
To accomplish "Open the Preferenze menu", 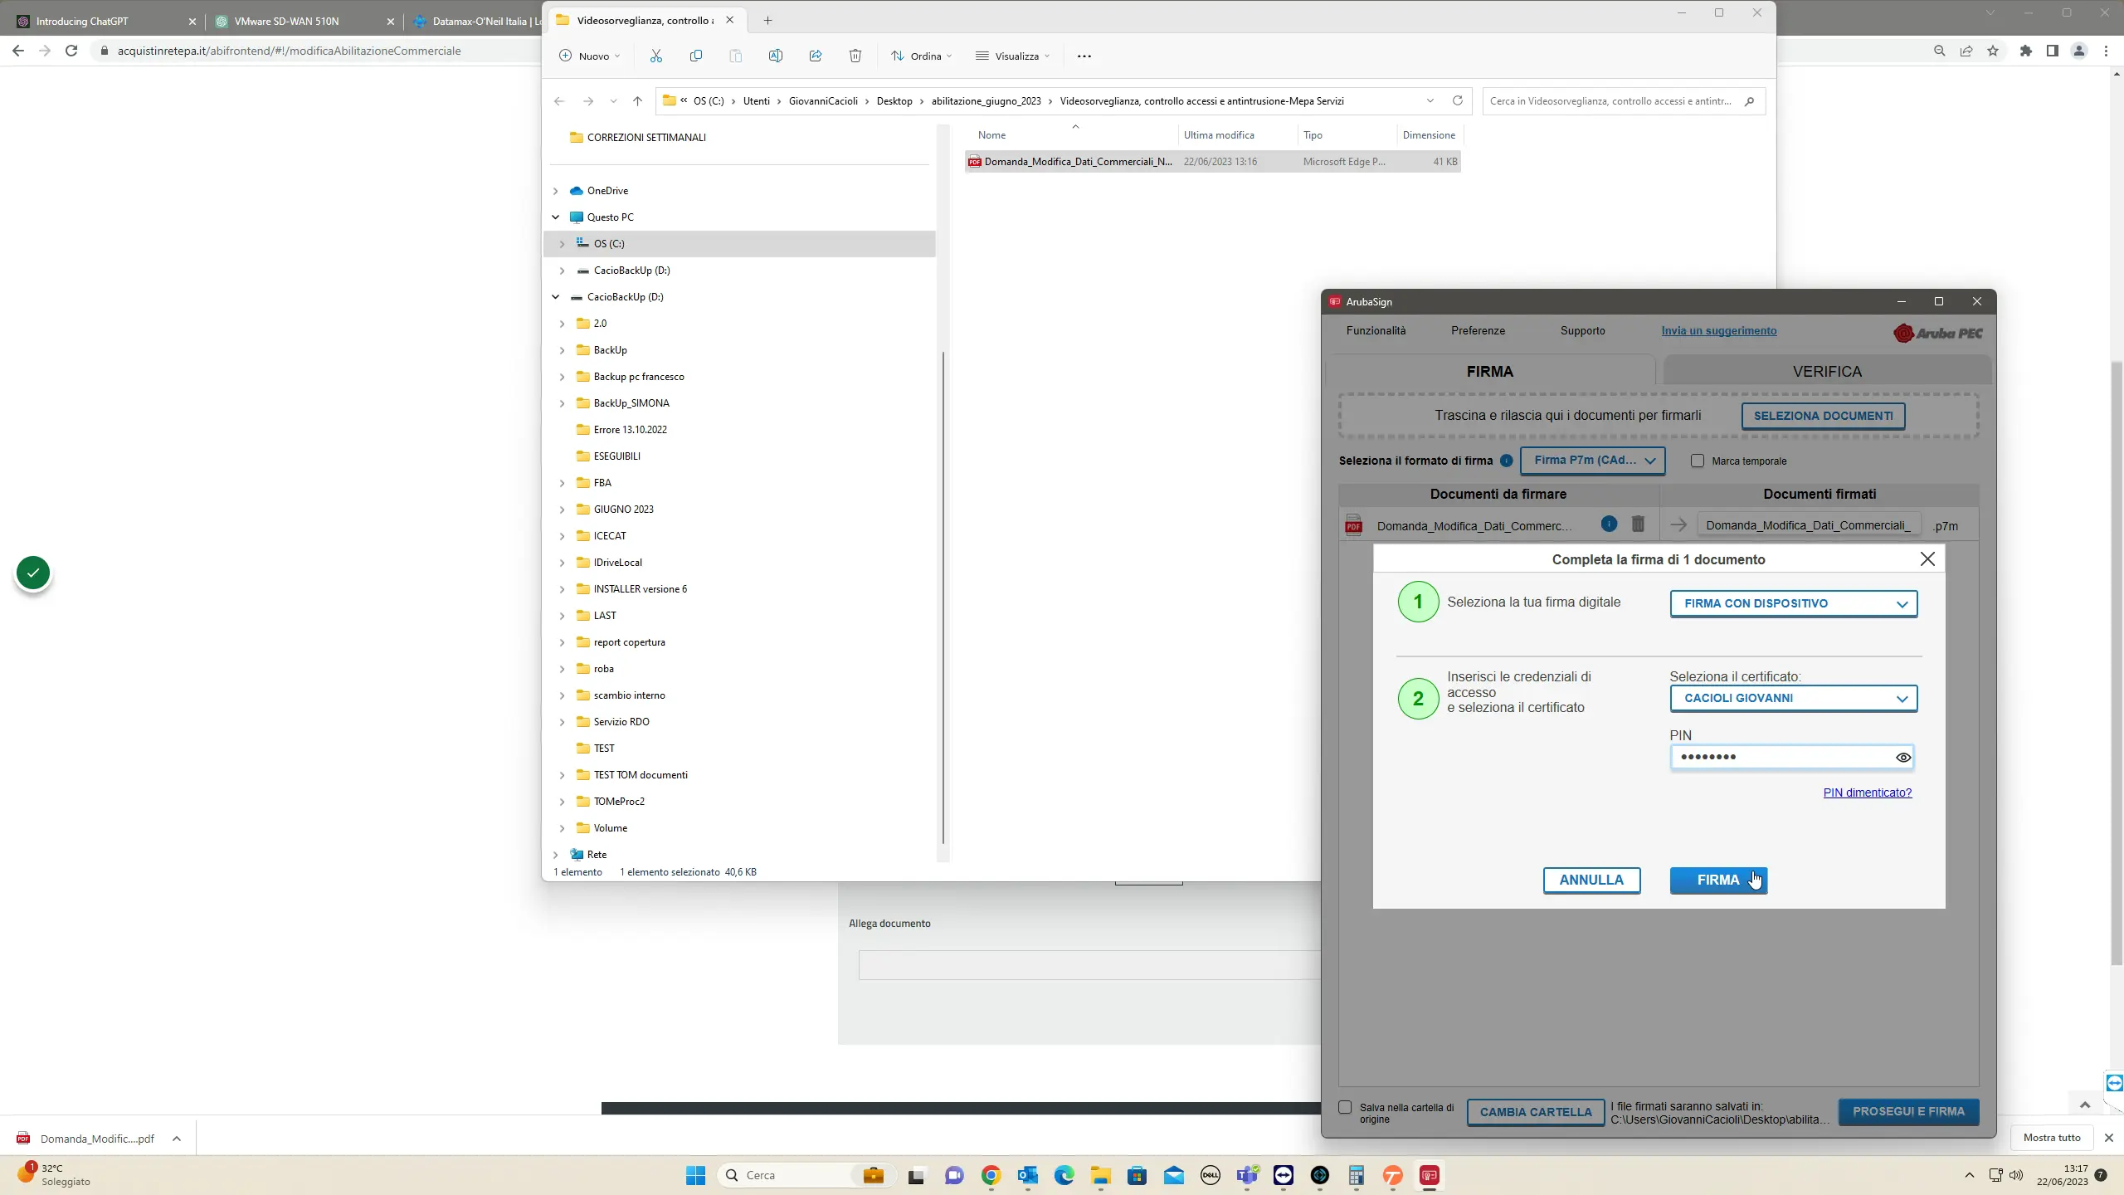I will (x=1478, y=330).
